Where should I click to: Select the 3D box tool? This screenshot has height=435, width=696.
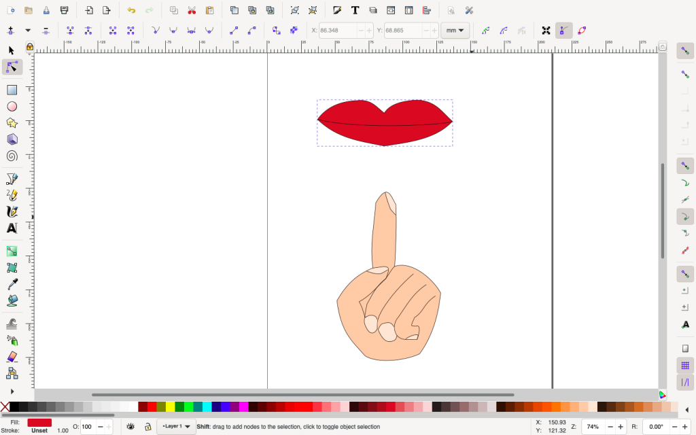[x=12, y=139]
